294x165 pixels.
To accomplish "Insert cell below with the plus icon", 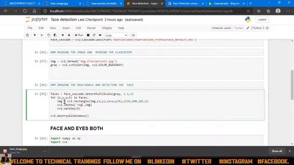I will [x=35, y=35].
